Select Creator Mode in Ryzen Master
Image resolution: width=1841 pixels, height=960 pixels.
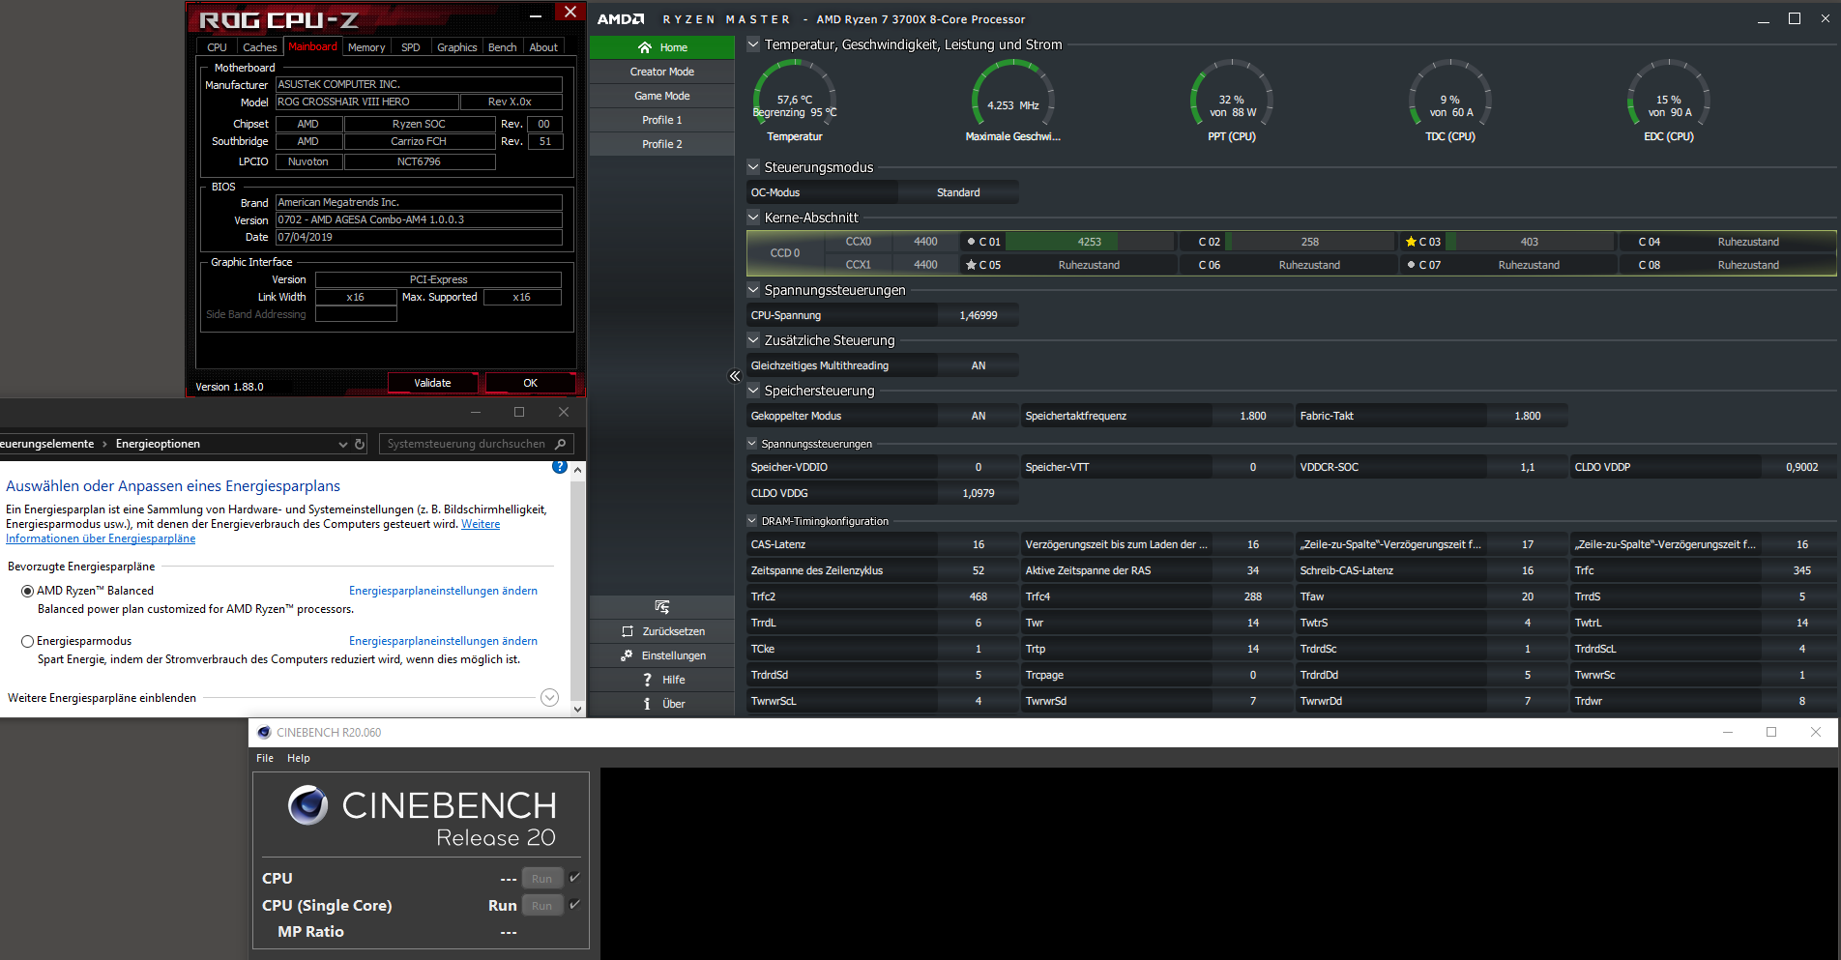coord(662,72)
